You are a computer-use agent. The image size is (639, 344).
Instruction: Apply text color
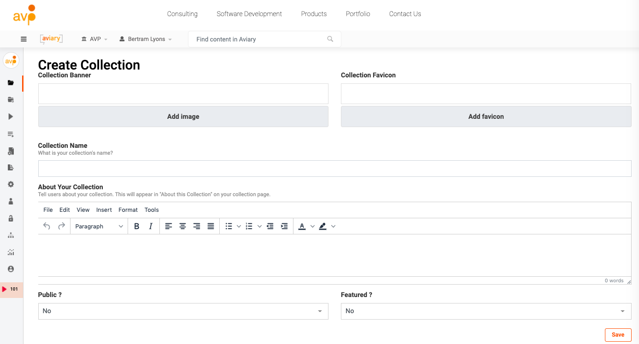click(x=302, y=226)
